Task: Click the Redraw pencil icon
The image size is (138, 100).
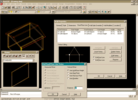Action: [x=59, y=7]
